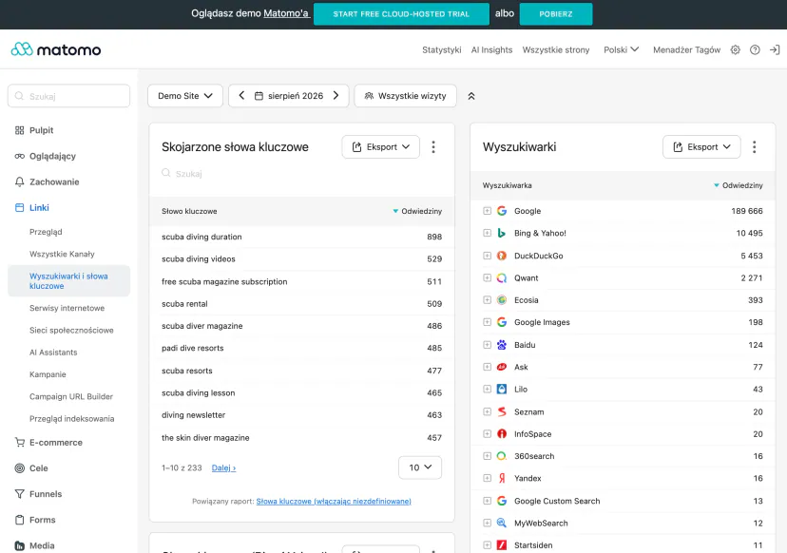Screen dimensions: 787x553
Task: Open Słowa kluczowe (włączając niezdefiniowane) link
Action: [334, 502]
